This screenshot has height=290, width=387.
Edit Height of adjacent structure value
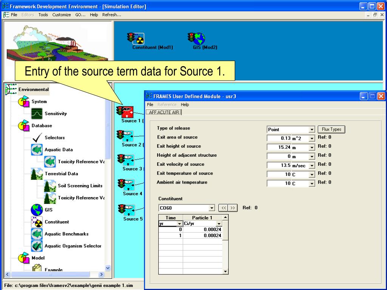coord(279,156)
